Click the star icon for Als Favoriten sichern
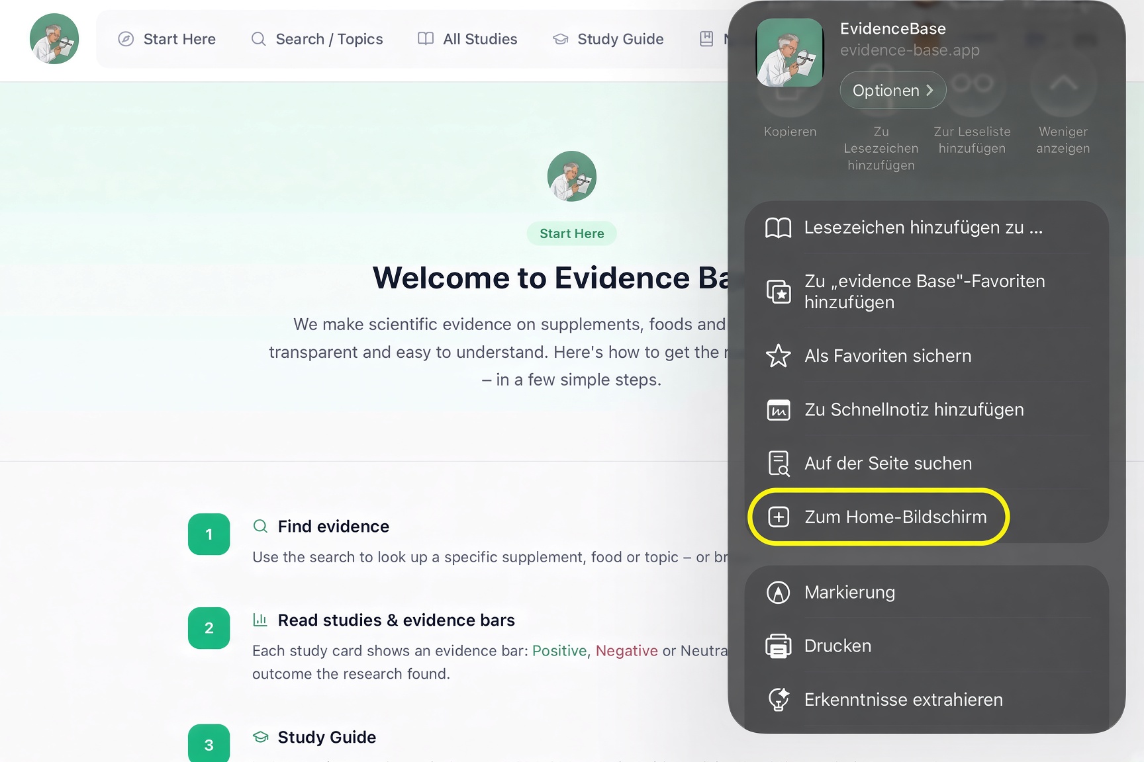 779,356
